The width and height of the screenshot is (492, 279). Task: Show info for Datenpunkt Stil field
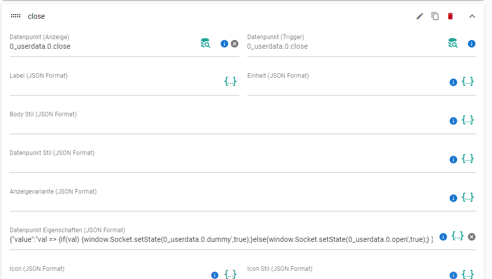point(453,160)
